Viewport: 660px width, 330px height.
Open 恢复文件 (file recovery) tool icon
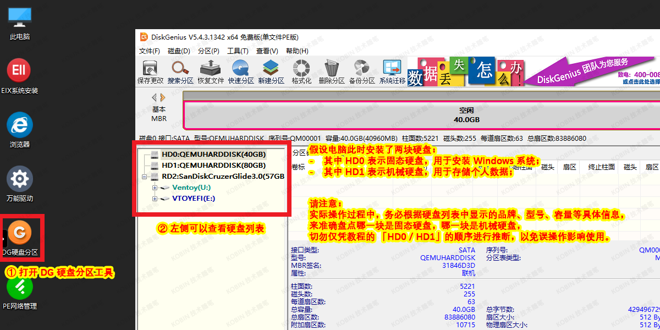tap(210, 70)
